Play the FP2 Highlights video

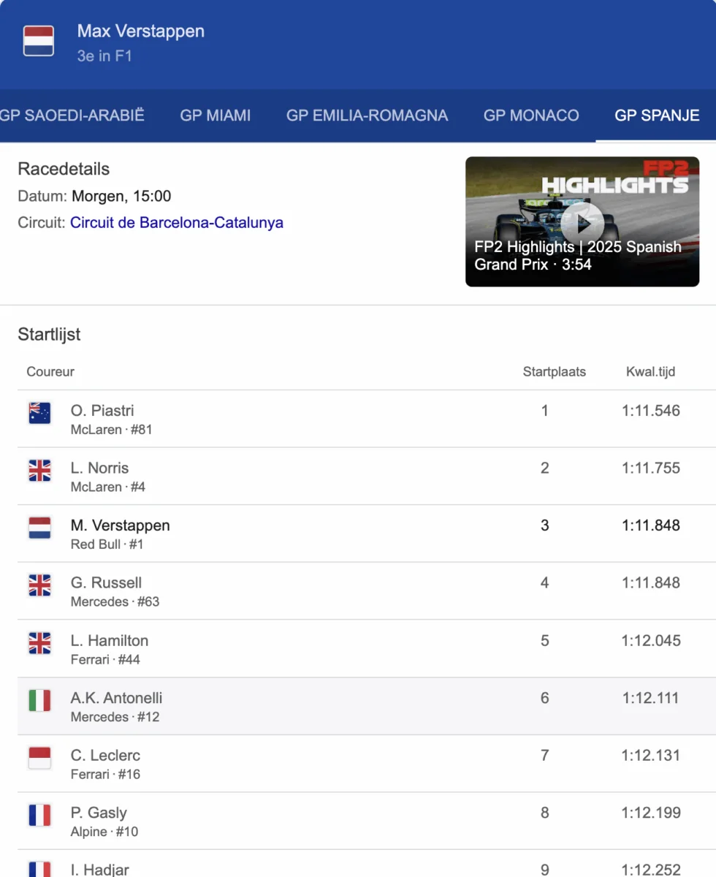pos(582,221)
